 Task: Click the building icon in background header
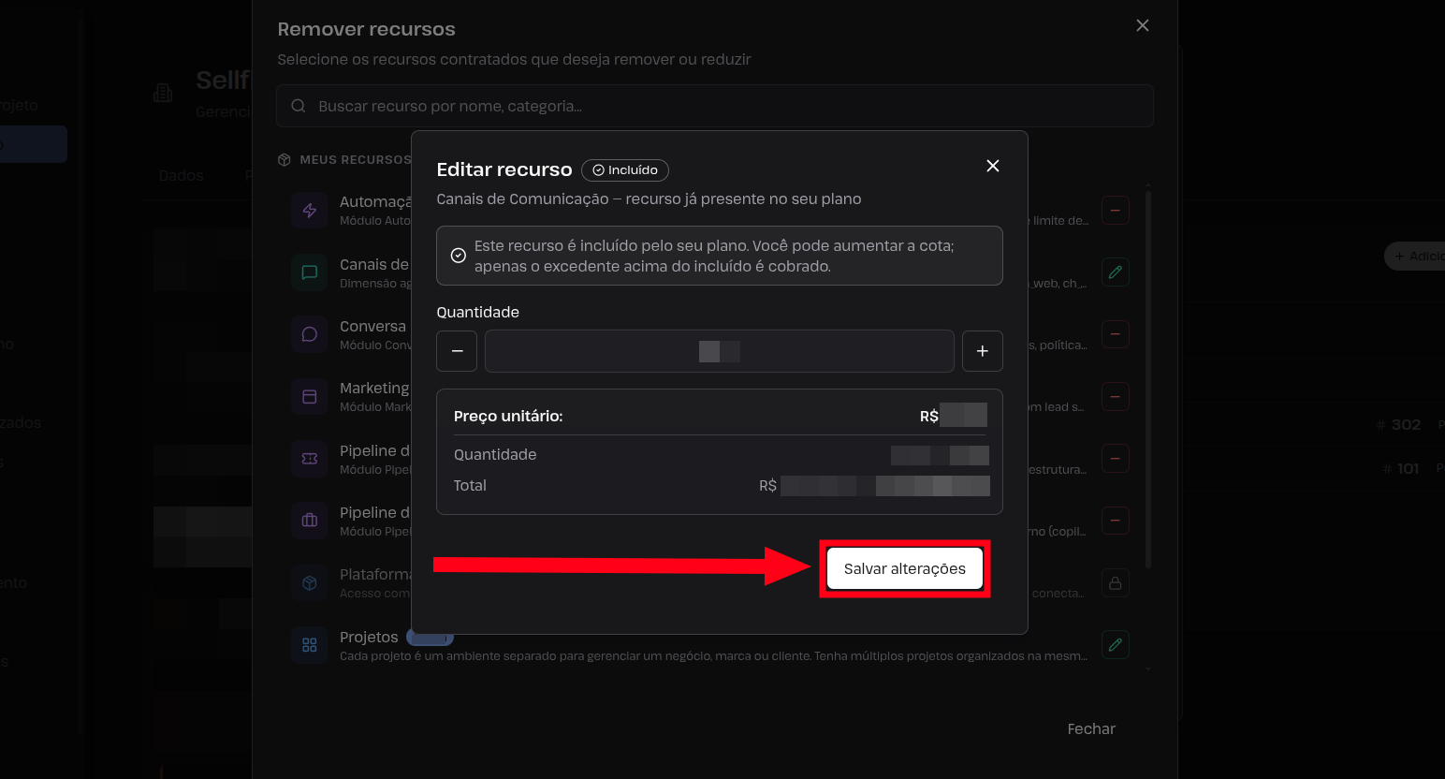[x=163, y=93]
